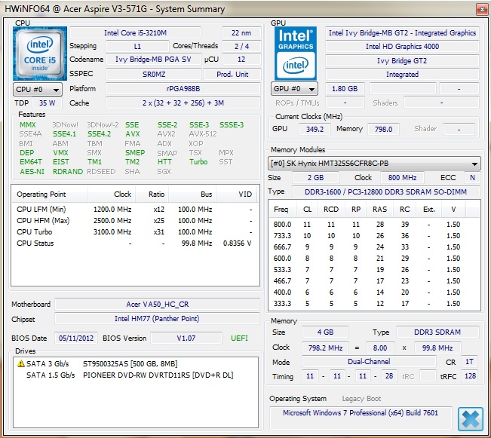Click the Cores/Threads 2 / 4 field
The width and height of the screenshot is (491, 438).
(x=241, y=47)
